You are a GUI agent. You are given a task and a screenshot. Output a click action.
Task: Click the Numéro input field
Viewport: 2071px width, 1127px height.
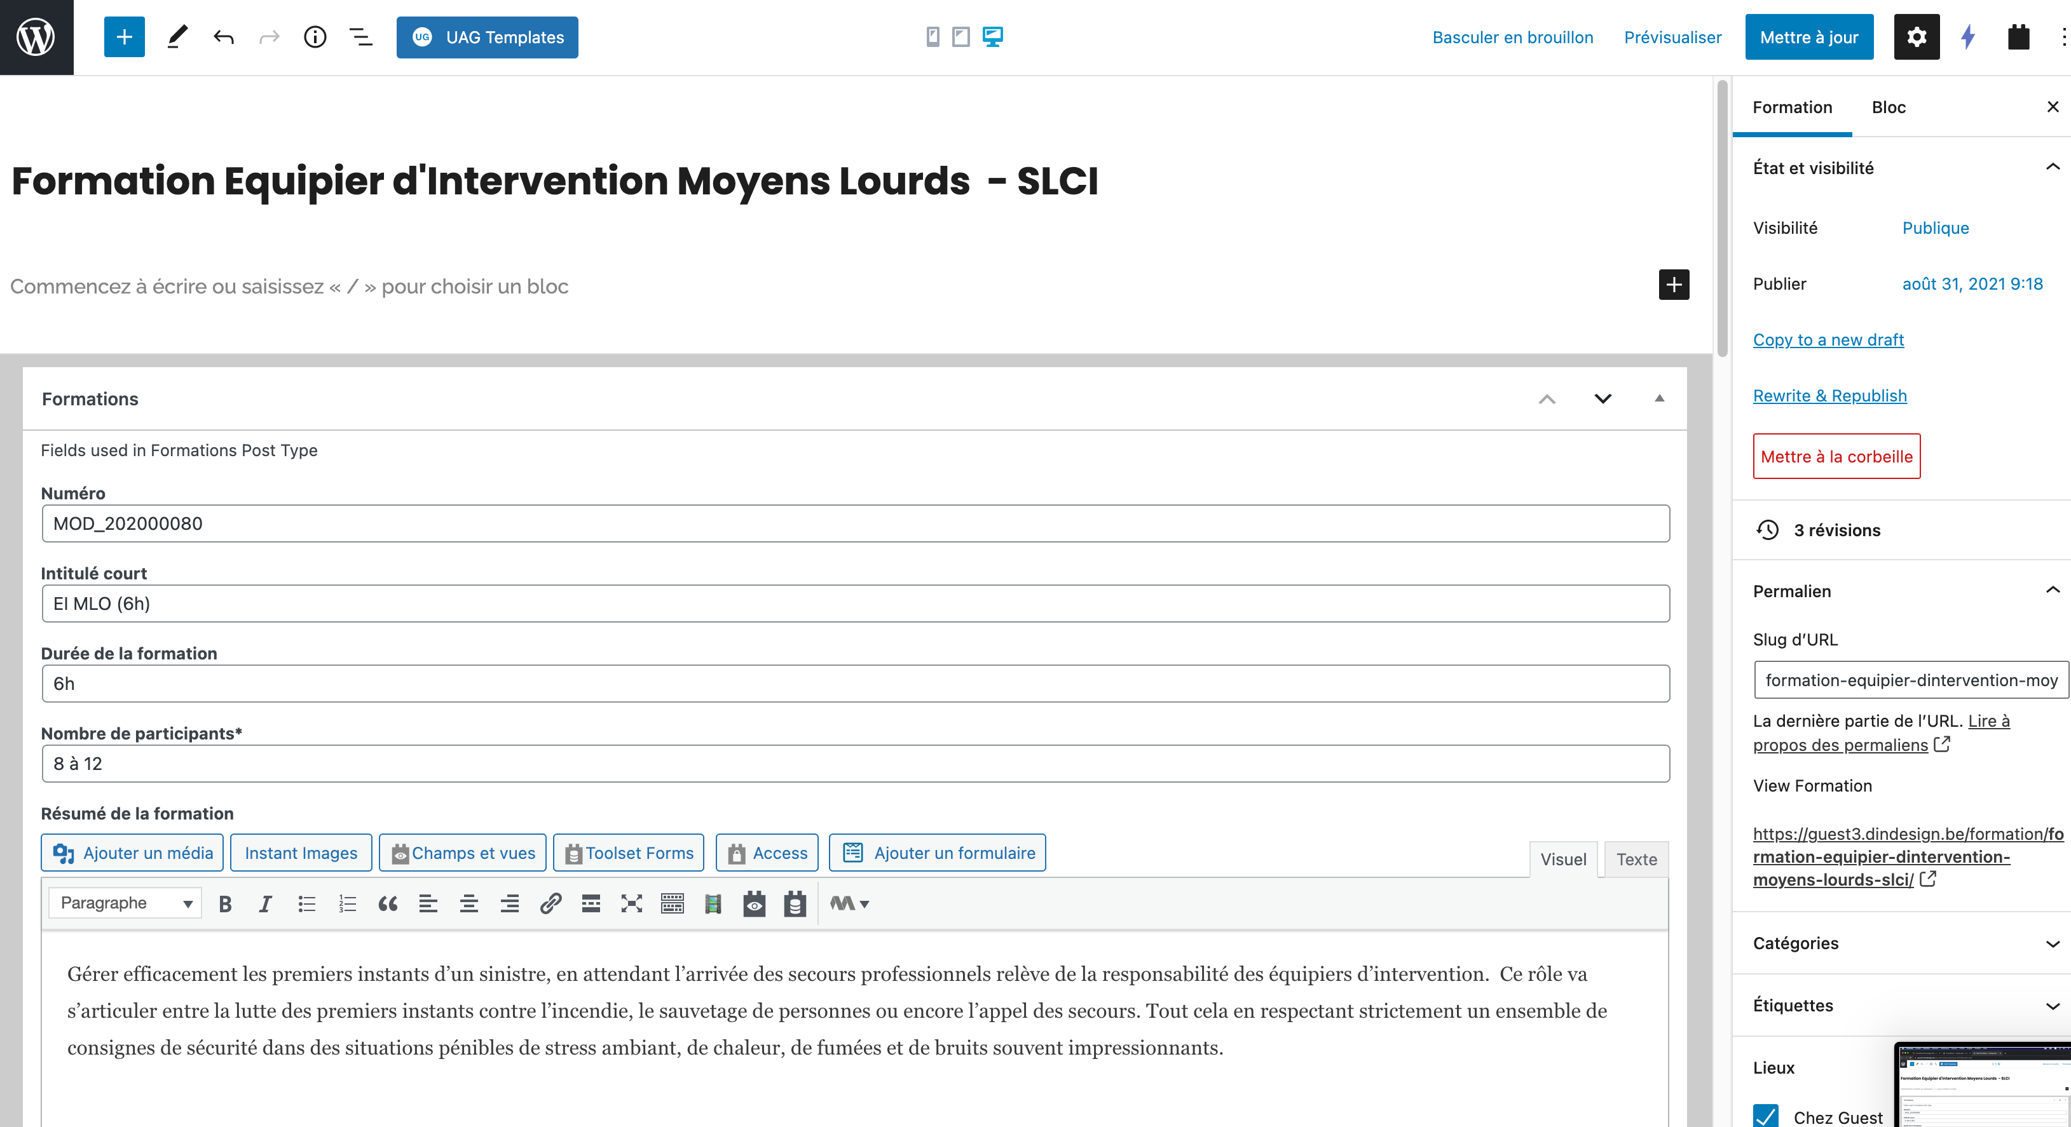[856, 523]
